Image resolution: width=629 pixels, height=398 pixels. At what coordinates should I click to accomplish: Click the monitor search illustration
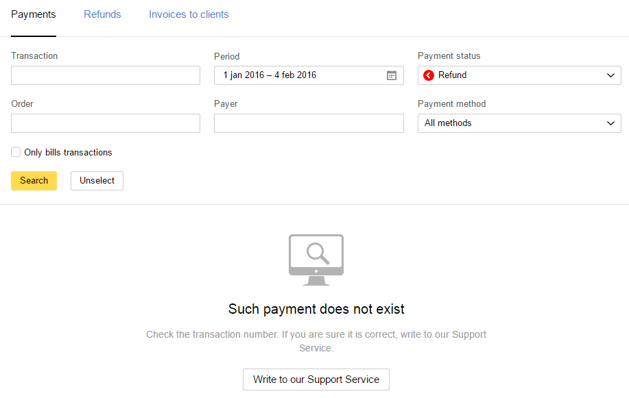point(316,260)
